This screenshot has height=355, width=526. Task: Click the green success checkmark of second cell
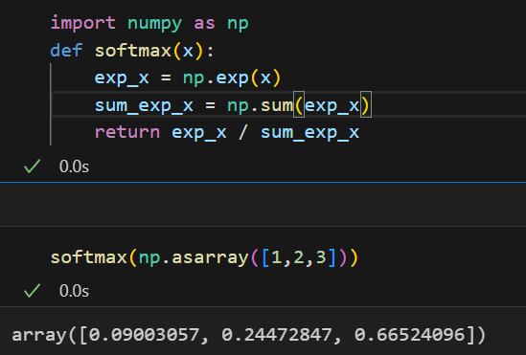click(x=33, y=290)
